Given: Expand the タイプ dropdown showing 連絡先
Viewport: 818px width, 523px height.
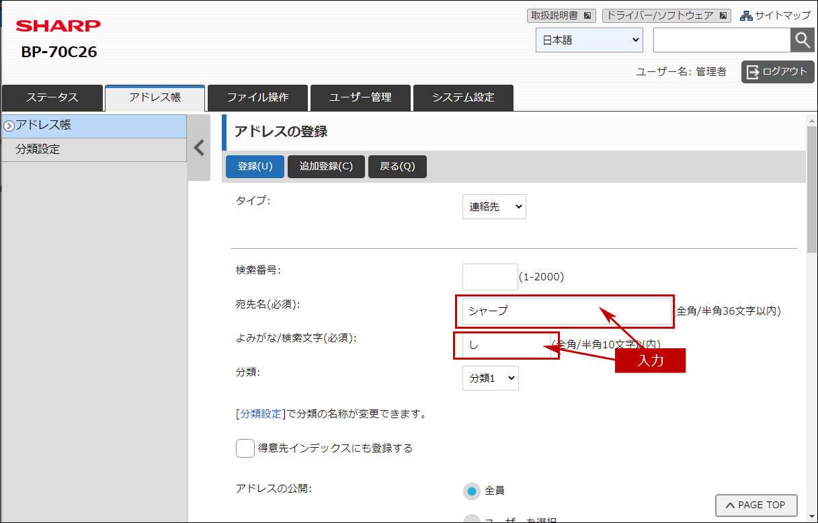Looking at the screenshot, I should click(x=494, y=207).
